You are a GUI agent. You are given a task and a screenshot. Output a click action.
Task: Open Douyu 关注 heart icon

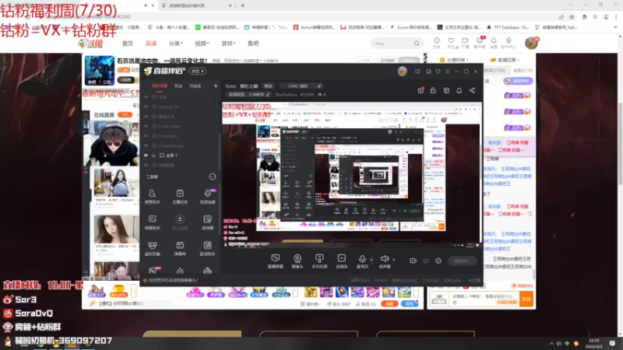[451, 43]
